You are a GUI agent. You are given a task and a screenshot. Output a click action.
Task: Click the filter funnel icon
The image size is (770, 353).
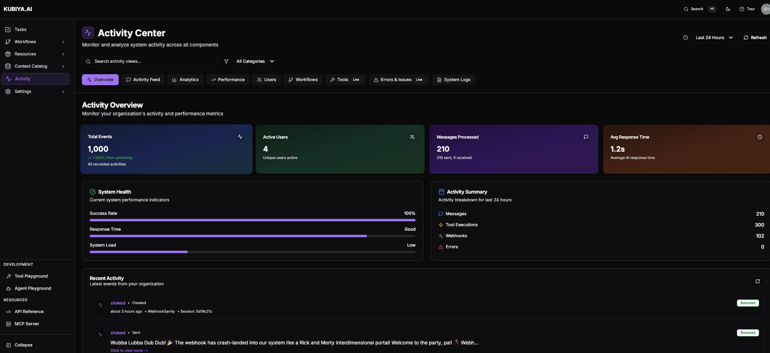(x=226, y=61)
